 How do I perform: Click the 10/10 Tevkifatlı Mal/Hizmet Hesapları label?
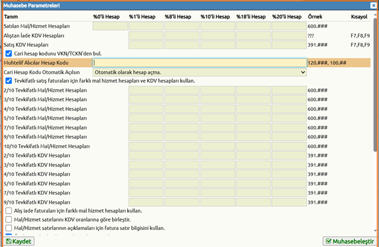click(47, 146)
